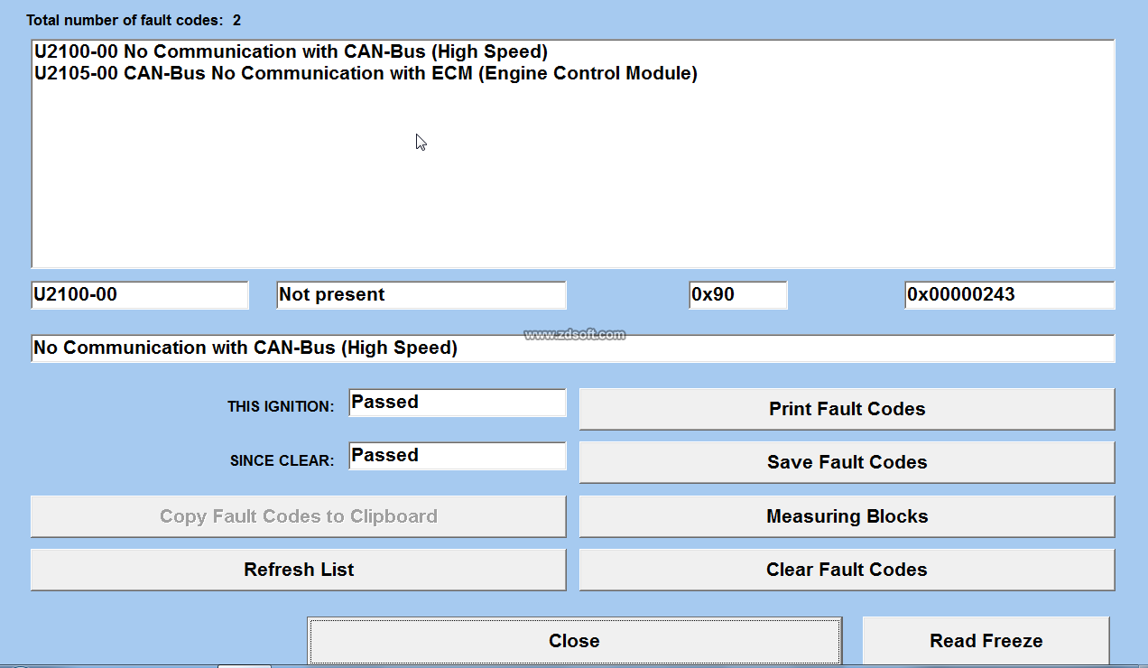Close the fault codes window
The height and width of the screenshot is (668, 1148).
click(x=574, y=641)
